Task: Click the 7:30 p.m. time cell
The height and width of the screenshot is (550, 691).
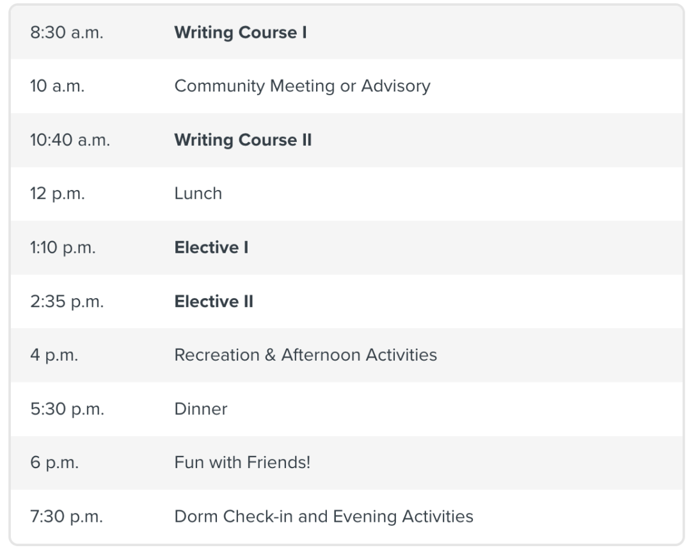Action: pyautogui.click(x=67, y=516)
